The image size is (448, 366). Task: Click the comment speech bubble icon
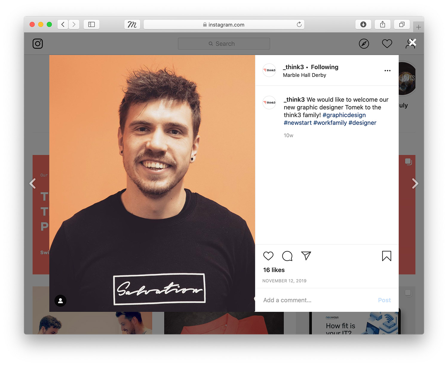pos(287,256)
